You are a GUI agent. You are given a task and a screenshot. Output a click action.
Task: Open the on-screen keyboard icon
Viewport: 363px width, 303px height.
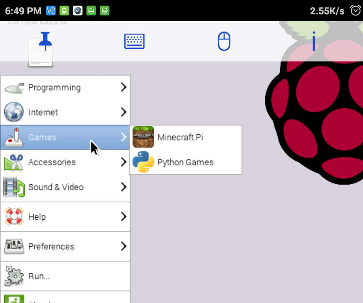tap(134, 41)
